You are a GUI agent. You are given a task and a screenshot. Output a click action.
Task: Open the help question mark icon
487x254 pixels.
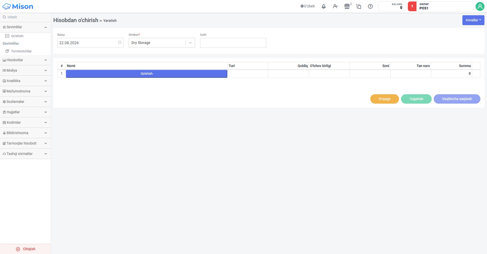click(x=370, y=6)
